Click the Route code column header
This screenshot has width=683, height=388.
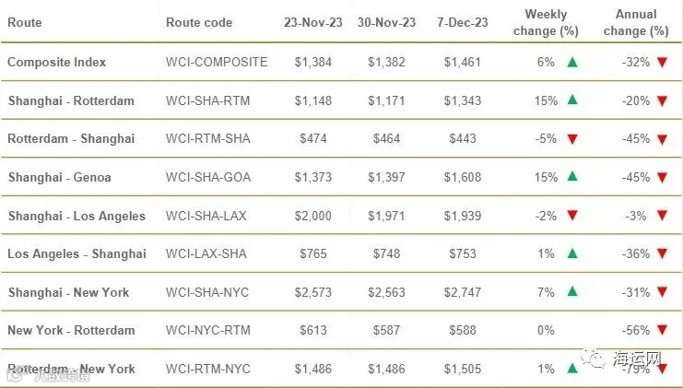tap(199, 23)
